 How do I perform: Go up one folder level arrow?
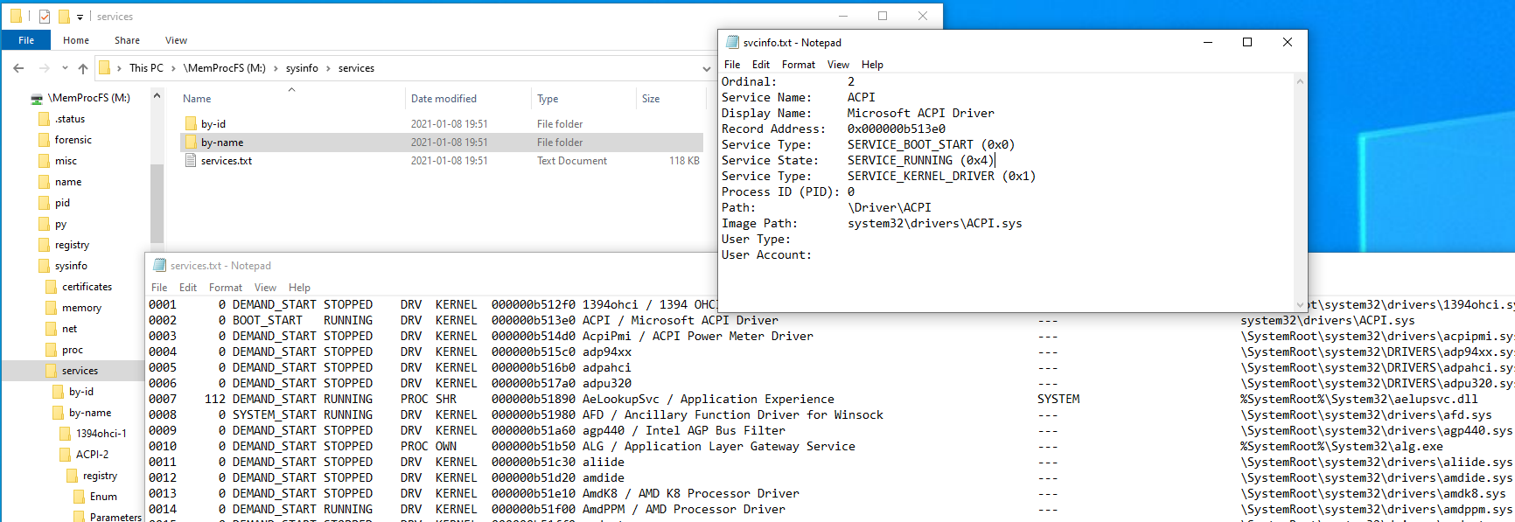point(83,68)
